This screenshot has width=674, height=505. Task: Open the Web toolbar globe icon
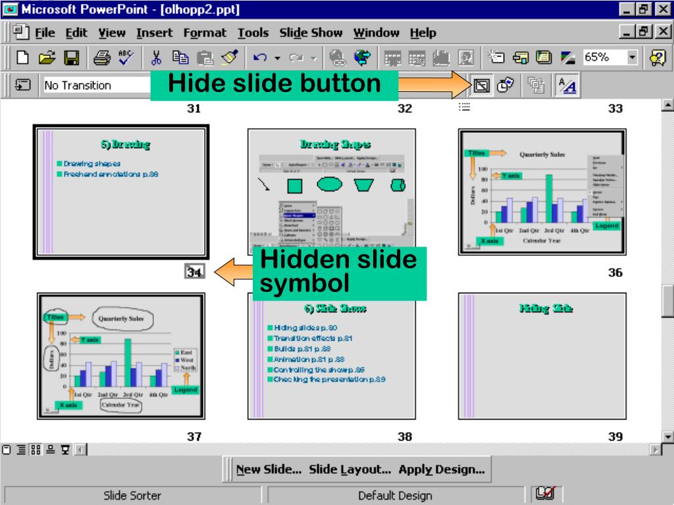362,57
